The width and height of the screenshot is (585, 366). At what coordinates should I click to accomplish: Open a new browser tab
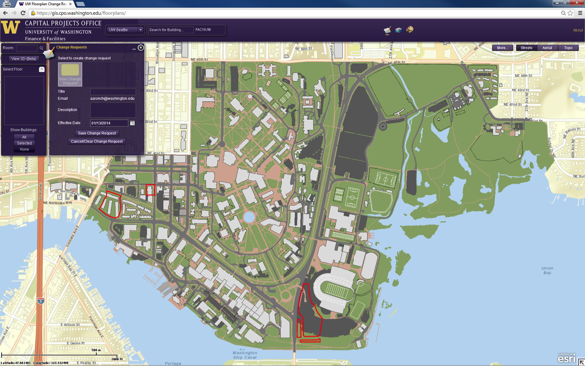(x=80, y=4)
